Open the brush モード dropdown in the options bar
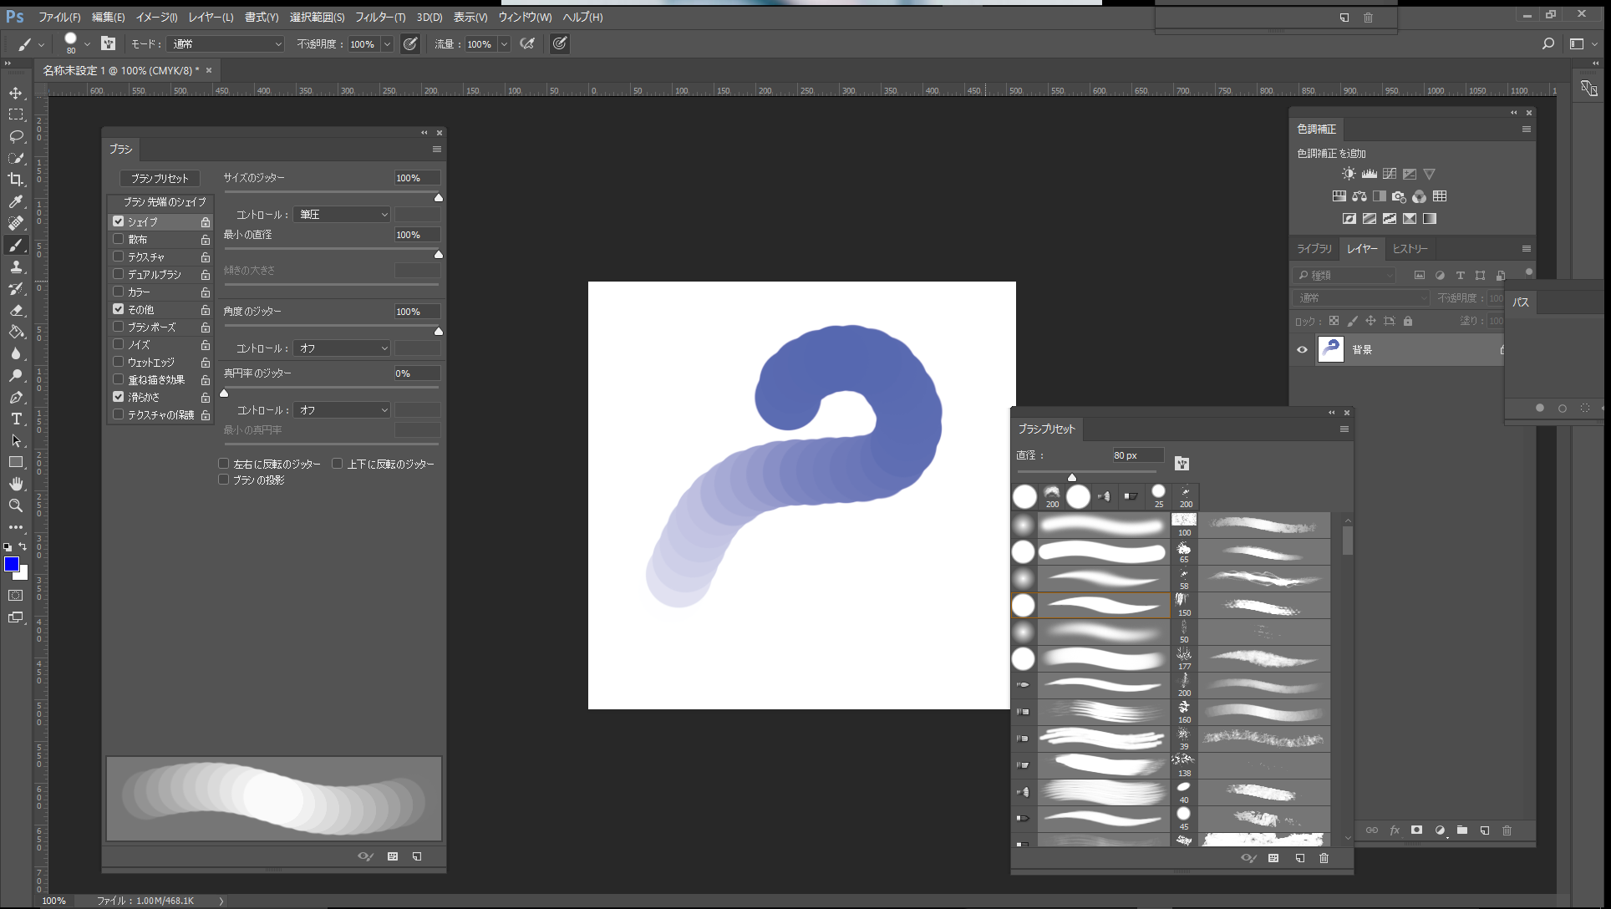The image size is (1611, 909). (x=226, y=43)
